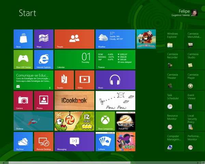Open the iCookbook tile

tap(74, 100)
